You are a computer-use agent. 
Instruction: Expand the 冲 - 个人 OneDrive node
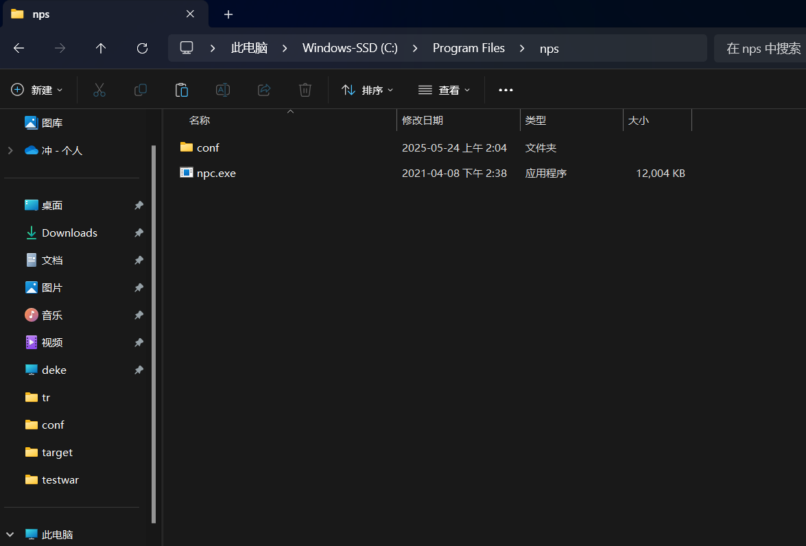[10, 150]
